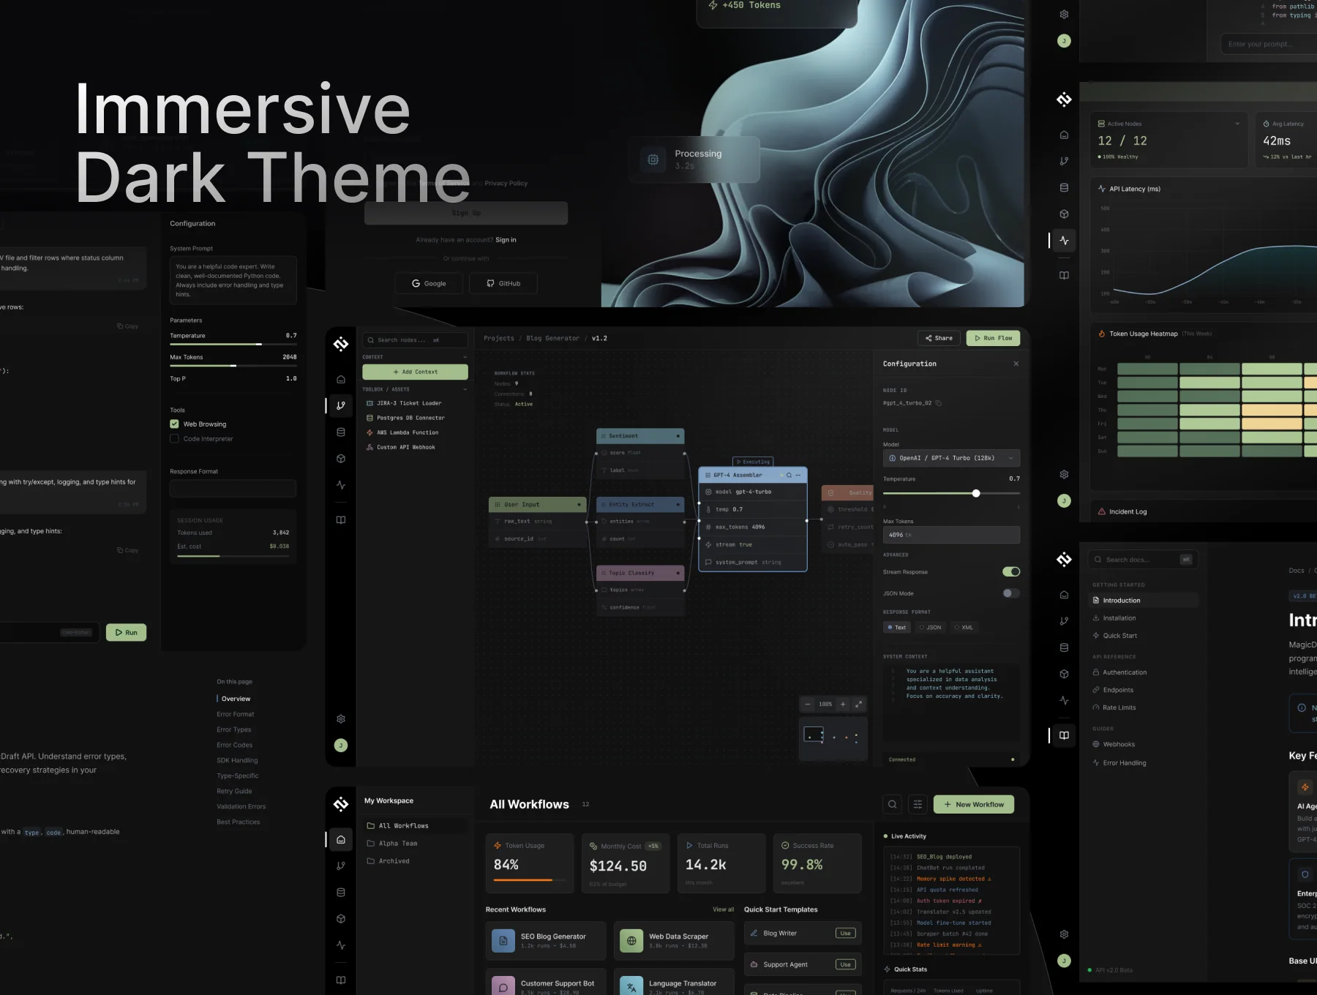Open book docs icon in flow editor sidebar
The width and height of the screenshot is (1317, 995).
pos(340,520)
